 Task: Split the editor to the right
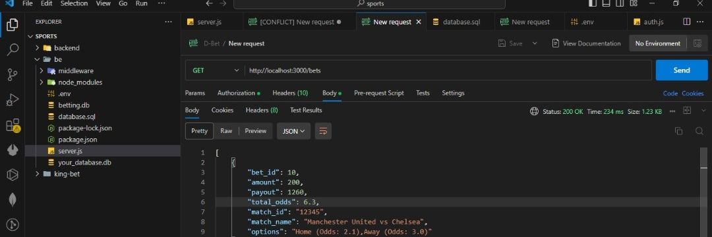pyautogui.click(x=686, y=22)
